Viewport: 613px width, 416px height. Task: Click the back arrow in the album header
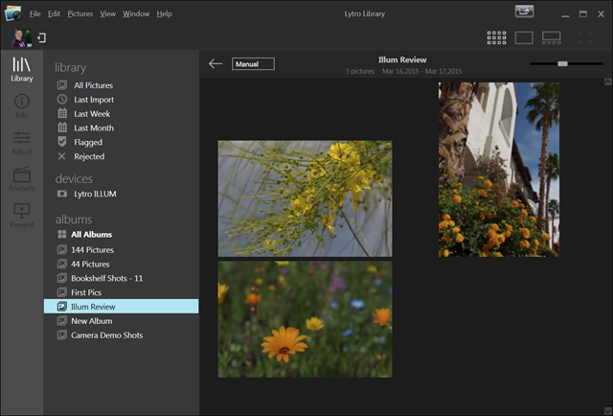click(x=216, y=64)
